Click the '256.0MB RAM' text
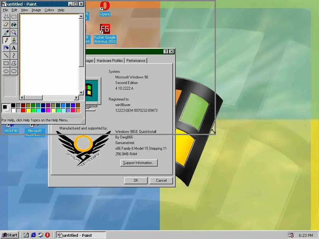Image resolution: width=319 pixels, height=239 pixels. [126, 154]
